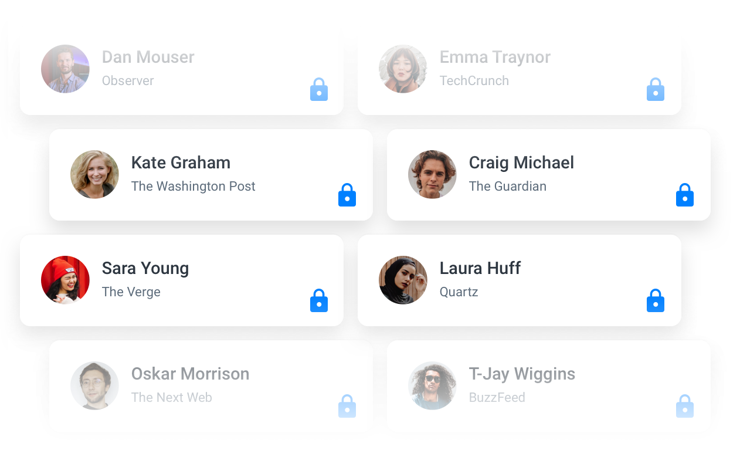Click the lock icon on Laura Huff's card
Viewport: 740px width, 467px height.
[656, 301]
